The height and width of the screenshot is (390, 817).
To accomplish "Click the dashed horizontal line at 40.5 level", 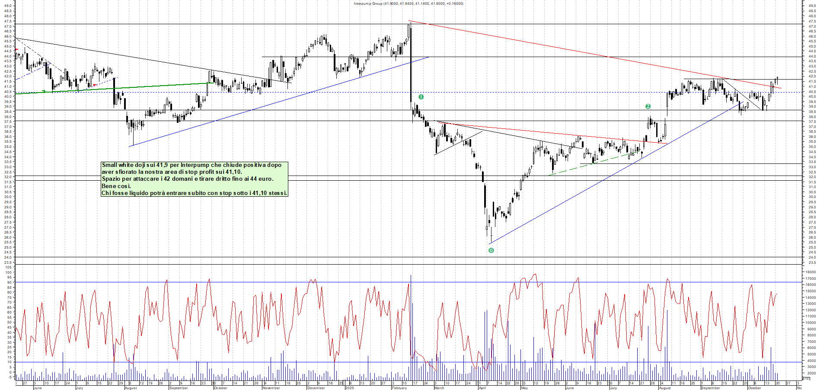I will pyautogui.click(x=519, y=92).
